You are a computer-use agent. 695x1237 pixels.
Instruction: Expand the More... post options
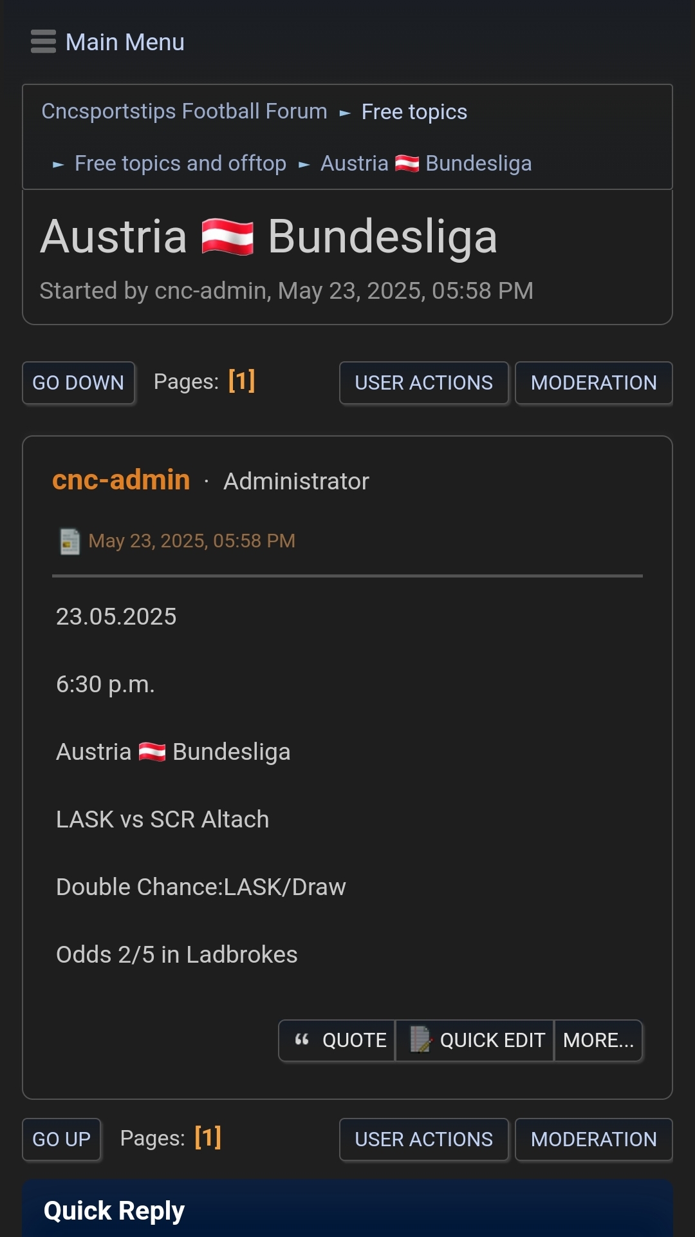click(598, 1040)
